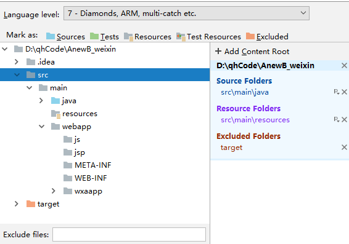The height and width of the screenshot is (244, 349).
Task: Select the blue java sources folder icon
Action: tap(55, 100)
